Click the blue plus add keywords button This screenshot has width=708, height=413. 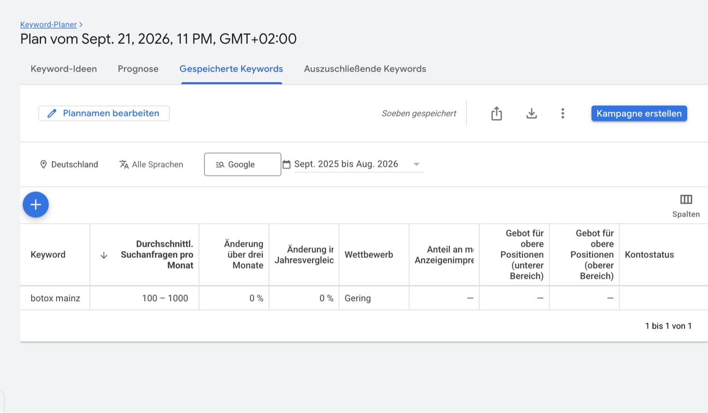36,205
